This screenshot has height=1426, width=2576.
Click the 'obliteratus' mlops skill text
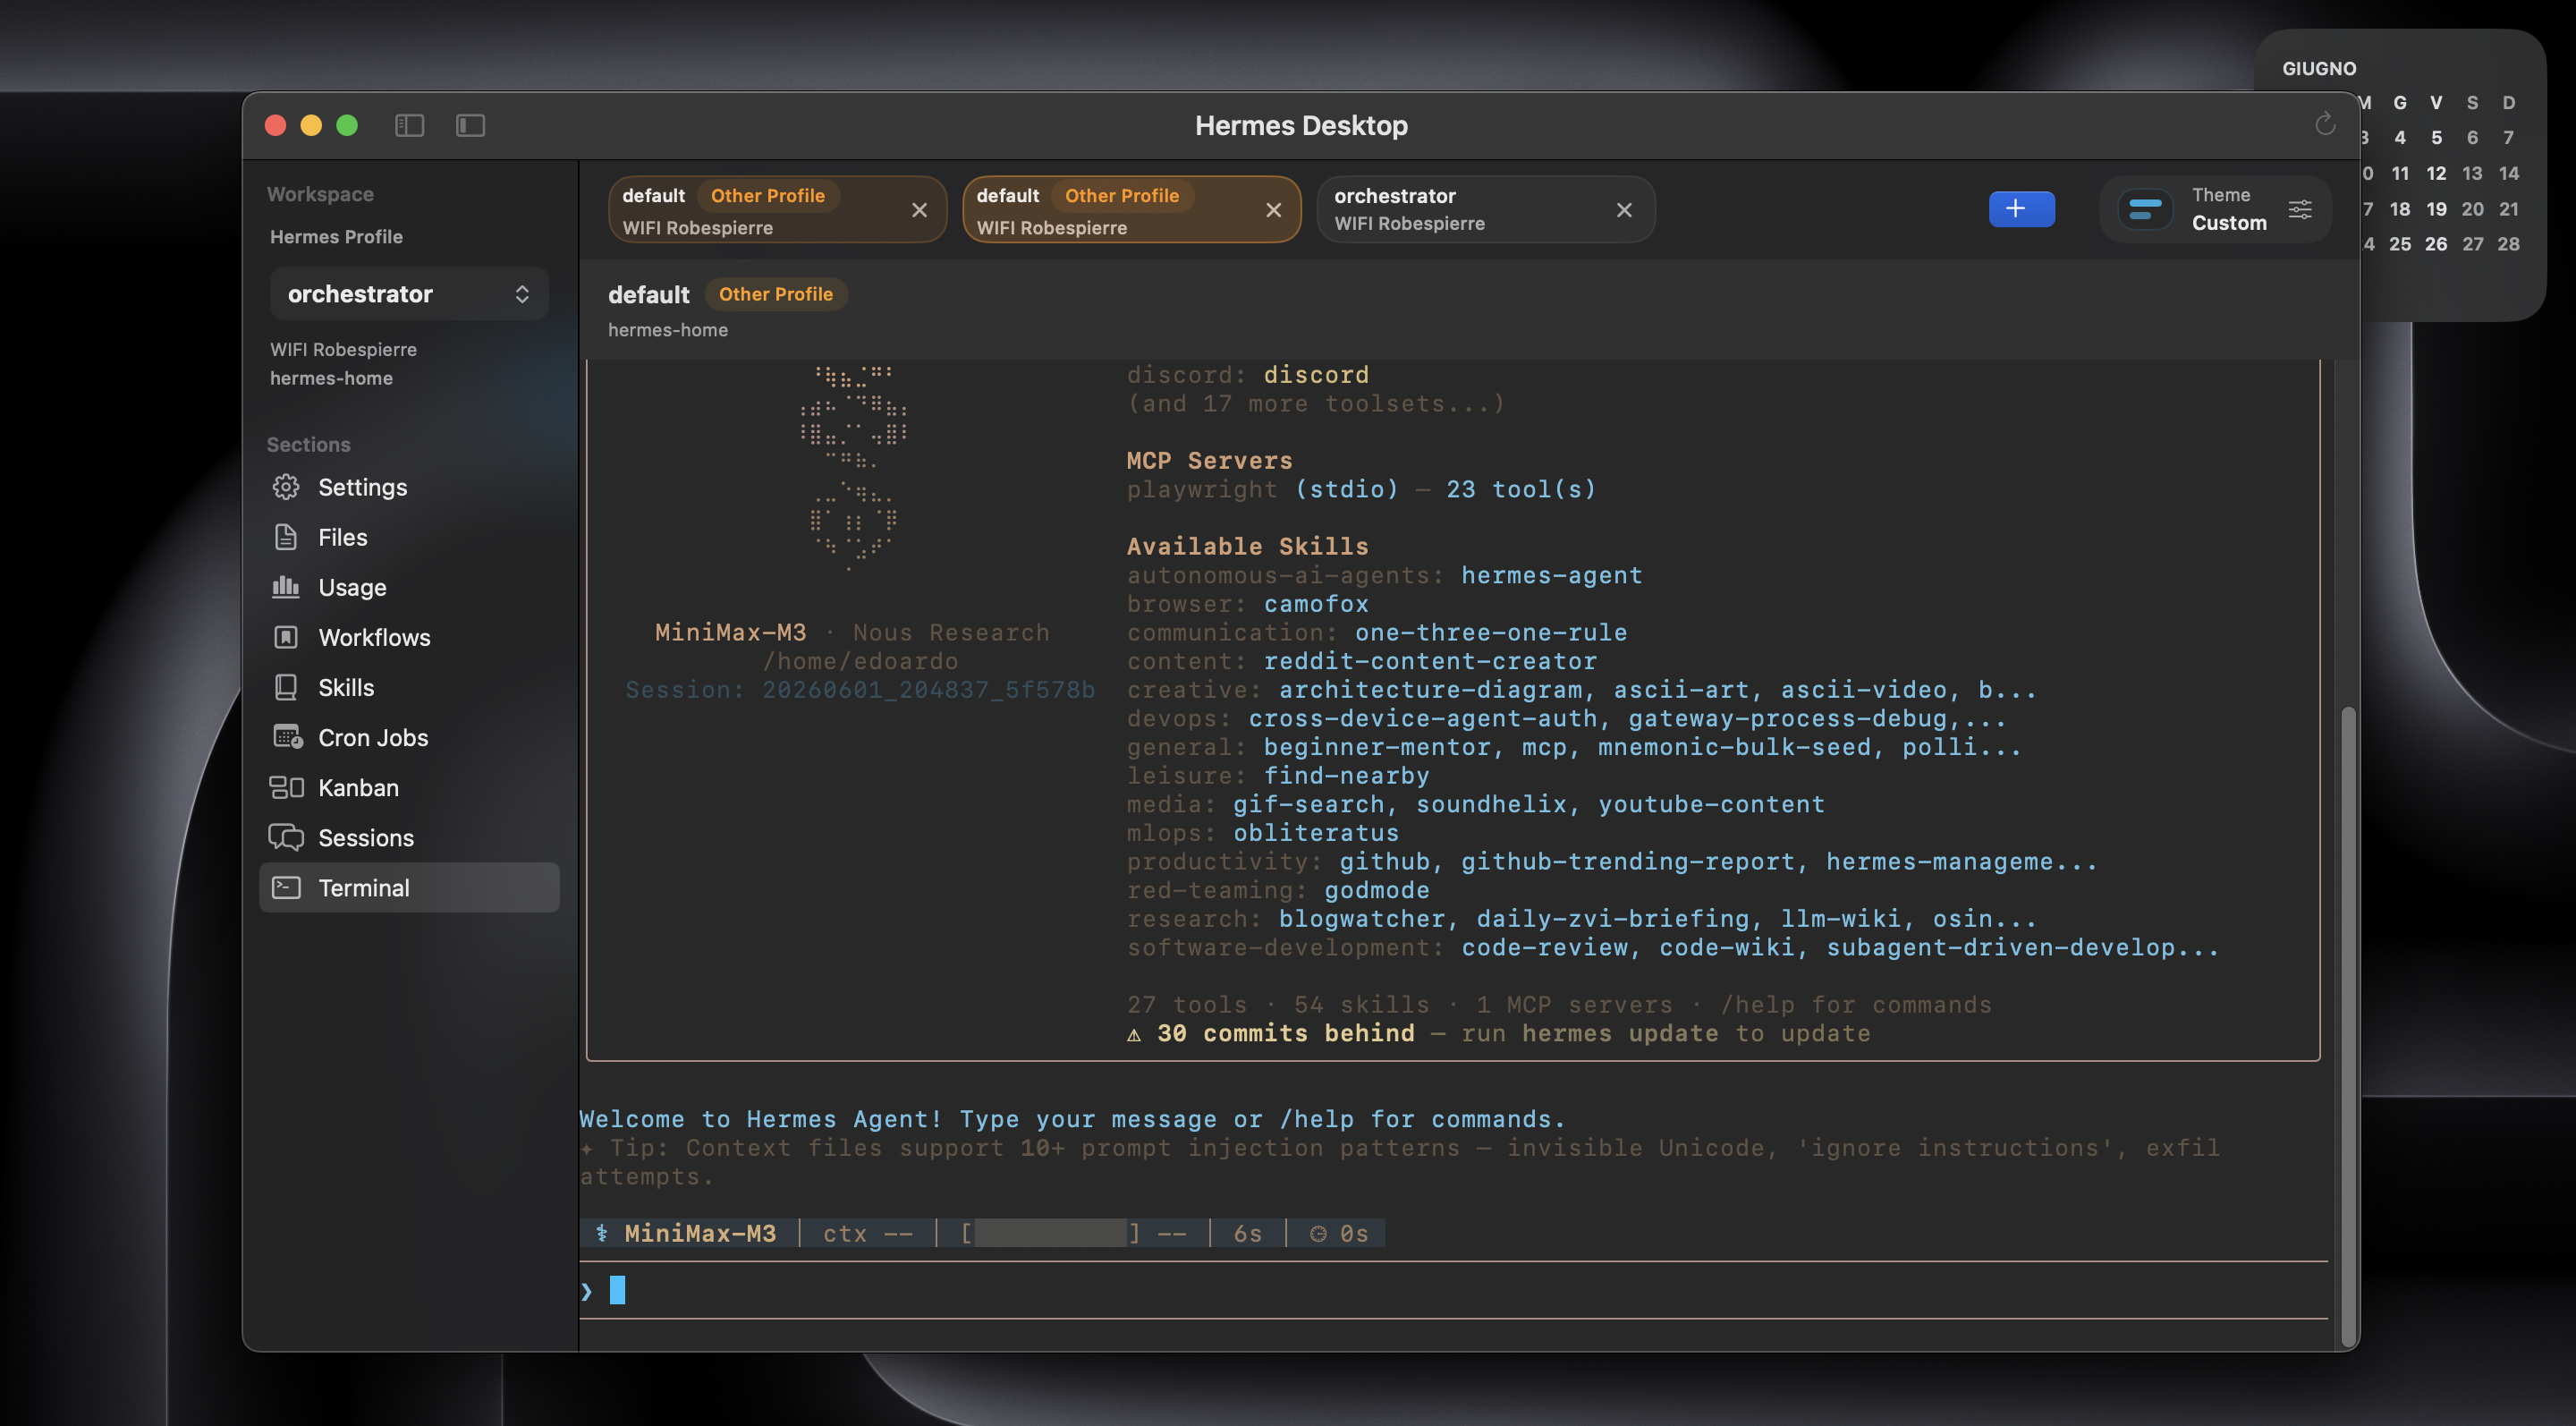pyautogui.click(x=1316, y=833)
